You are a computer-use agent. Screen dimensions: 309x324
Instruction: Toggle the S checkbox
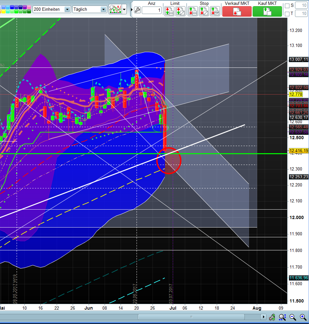tap(287, 6)
